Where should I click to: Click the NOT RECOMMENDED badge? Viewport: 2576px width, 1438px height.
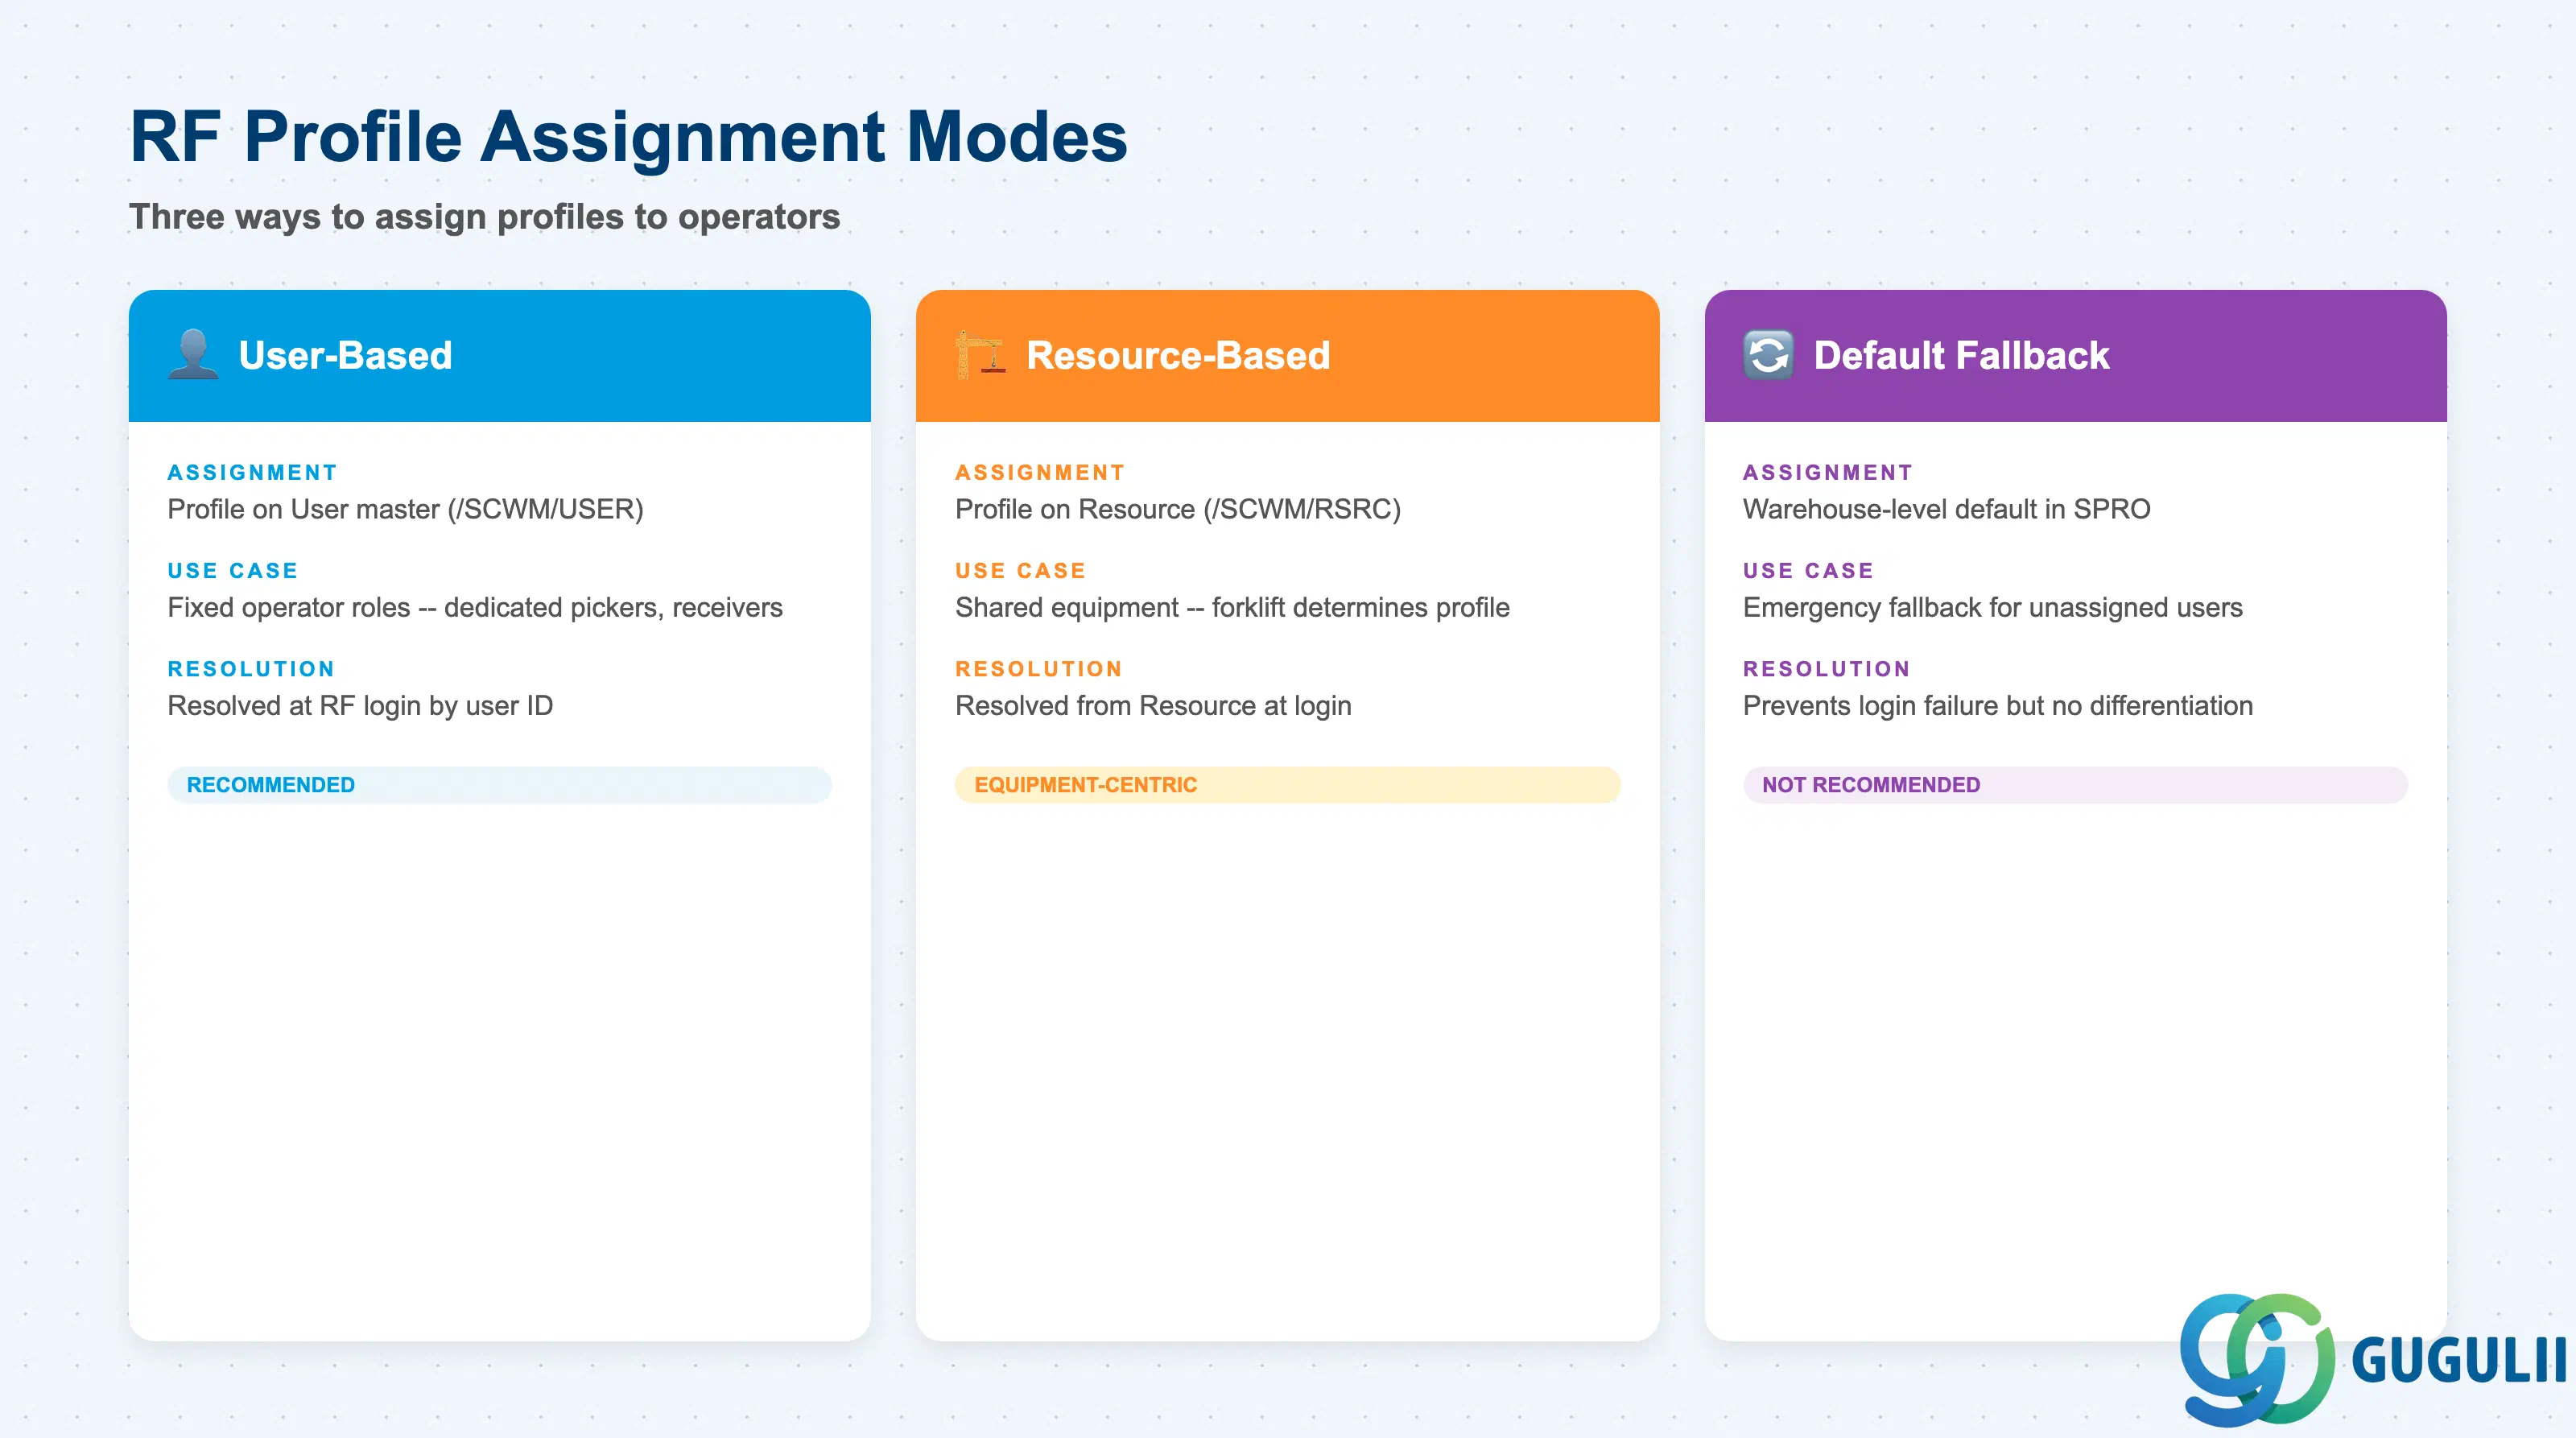point(2075,785)
